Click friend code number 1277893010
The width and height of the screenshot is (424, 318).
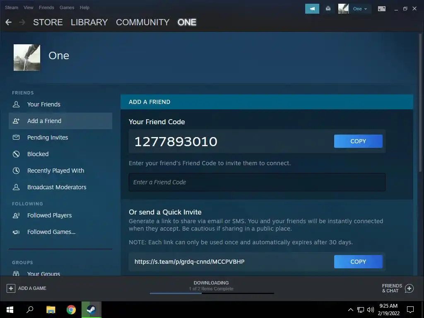pos(176,142)
